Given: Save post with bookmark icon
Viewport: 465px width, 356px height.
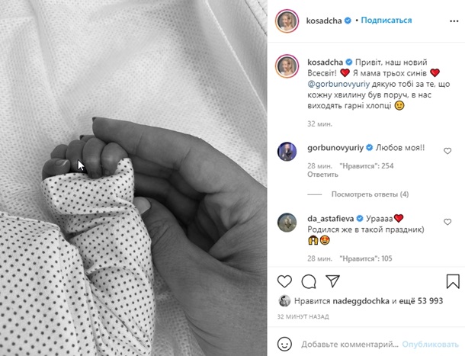Looking at the screenshot, I should (x=453, y=281).
